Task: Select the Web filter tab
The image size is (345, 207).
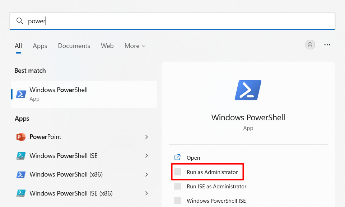Action: click(x=107, y=46)
